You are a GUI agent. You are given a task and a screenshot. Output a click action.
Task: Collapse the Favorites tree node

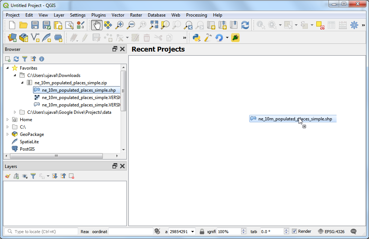pyautogui.click(x=8, y=68)
